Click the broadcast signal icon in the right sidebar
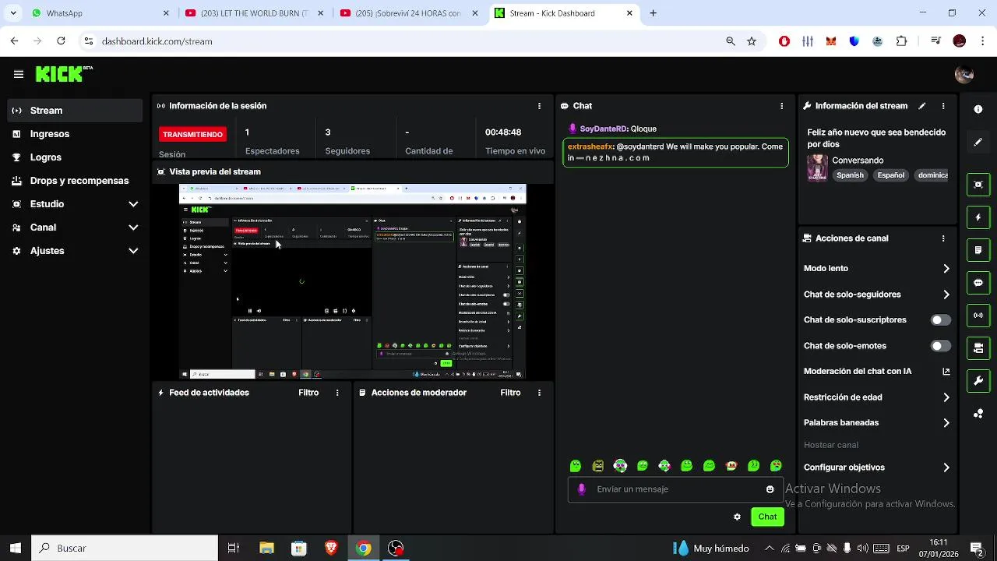The width and height of the screenshot is (997, 561). (978, 316)
